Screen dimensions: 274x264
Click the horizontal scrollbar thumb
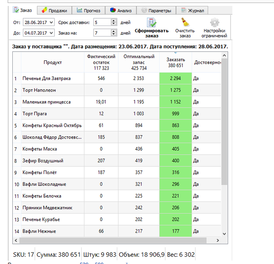click(113, 240)
